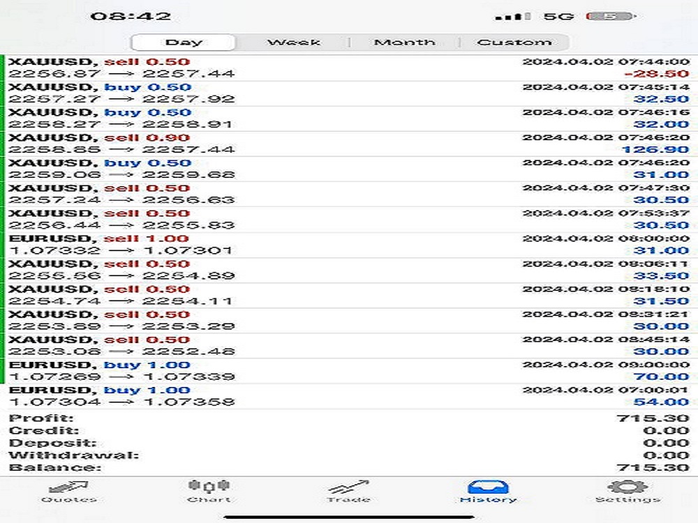Tap the 2024.04.02 07:44:00 timestamp
The image size is (698, 523).
[606, 61]
